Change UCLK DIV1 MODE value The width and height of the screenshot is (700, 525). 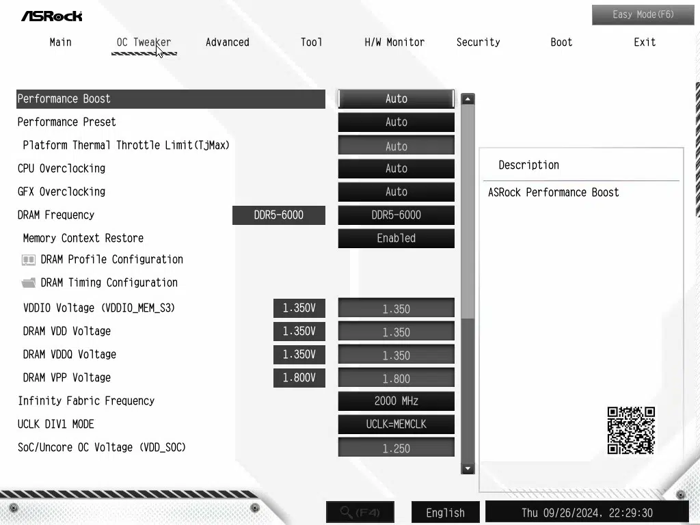coord(396,425)
